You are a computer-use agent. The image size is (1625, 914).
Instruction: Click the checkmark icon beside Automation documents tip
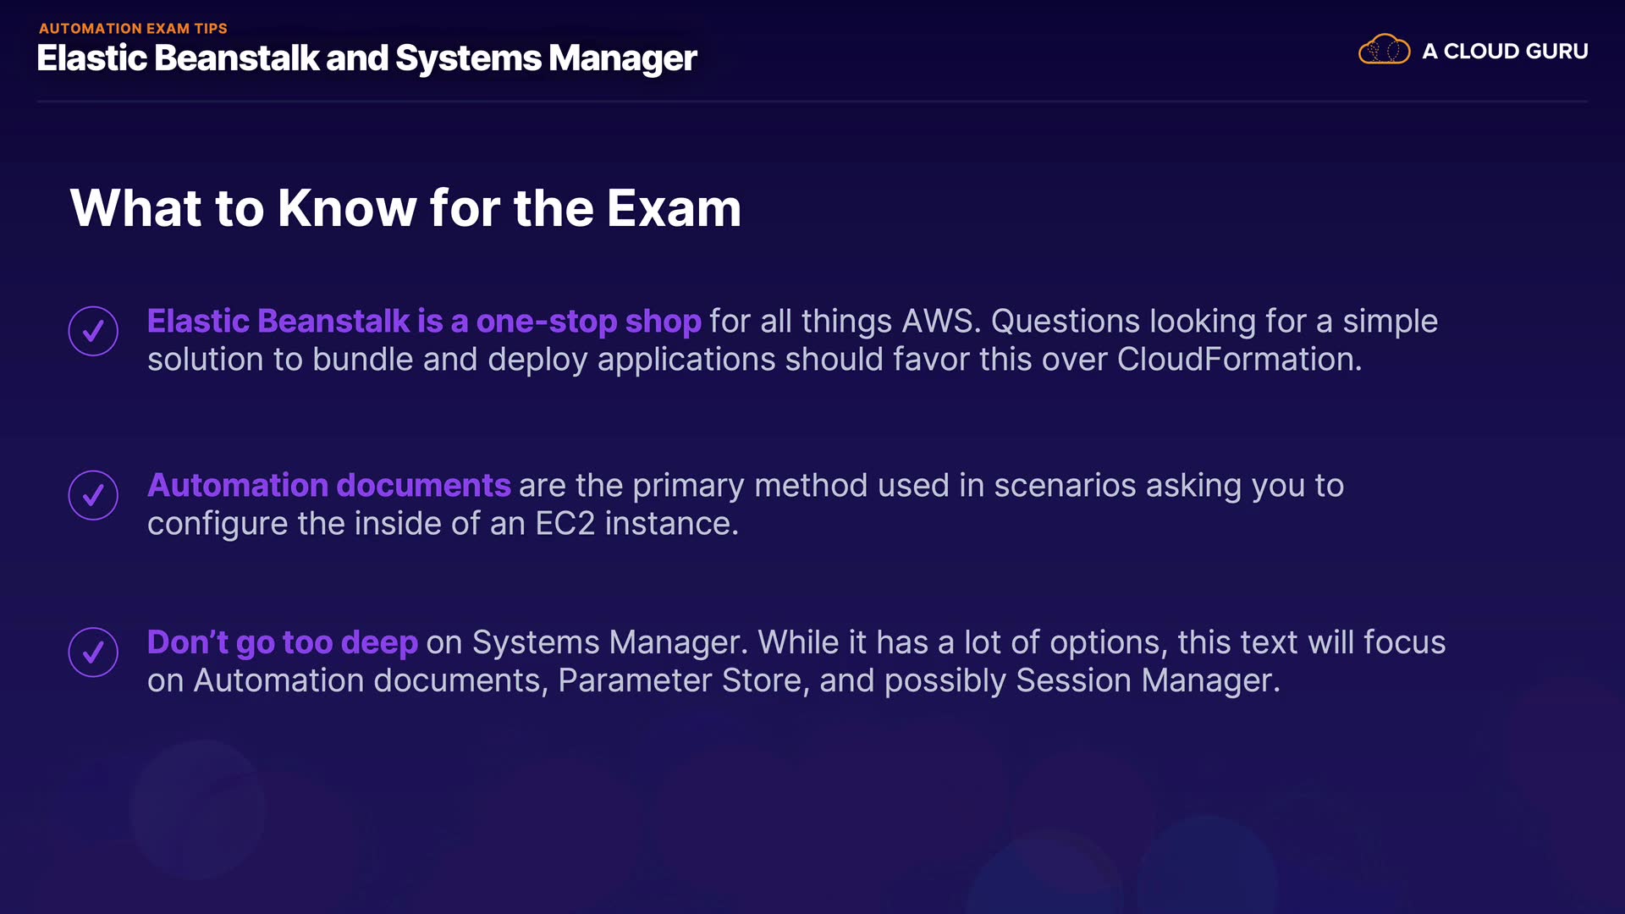point(93,495)
